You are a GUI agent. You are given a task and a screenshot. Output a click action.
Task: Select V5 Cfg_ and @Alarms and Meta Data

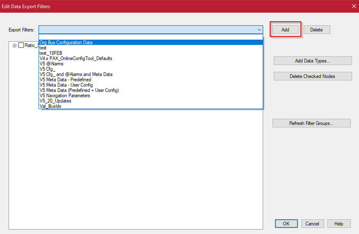point(151,74)
